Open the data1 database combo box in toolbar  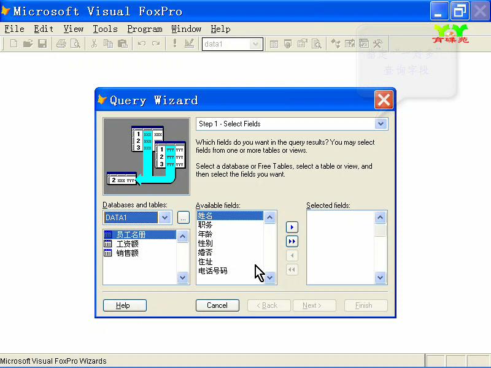coord(255,44)
